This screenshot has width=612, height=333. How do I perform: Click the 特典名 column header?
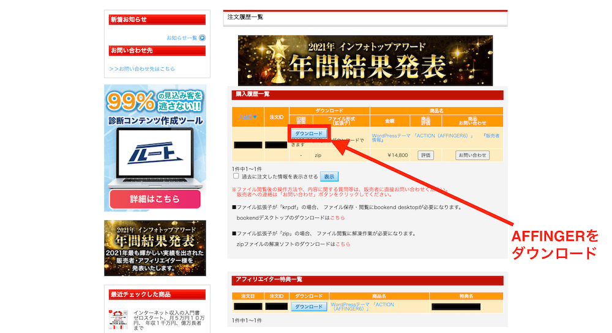pyautogui.click(x=466, y=296)
